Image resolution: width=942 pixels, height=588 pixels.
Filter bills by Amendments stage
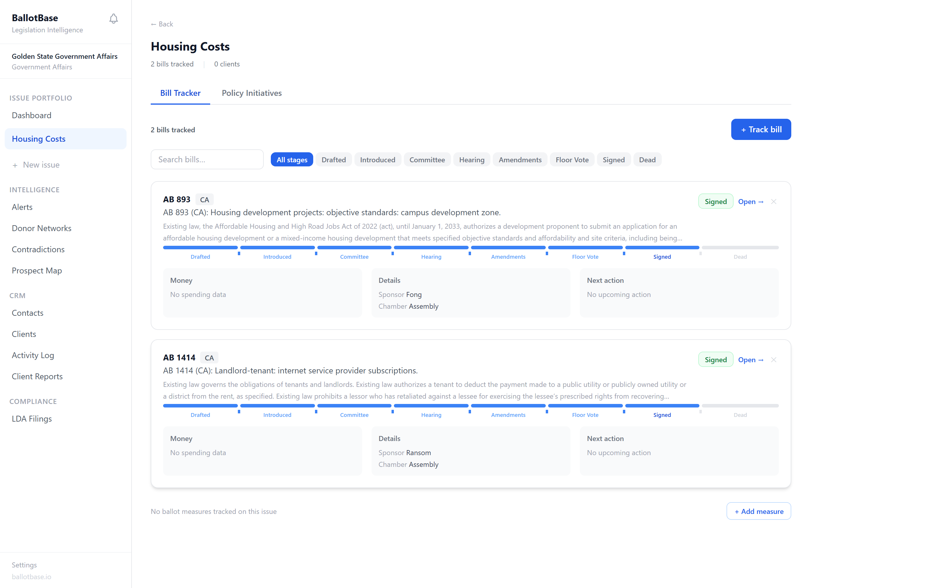coord(520,160)
